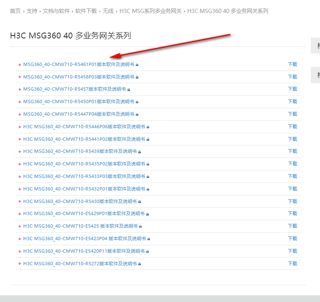Click 下载 for the E5420P11 version
Screen dimensions: 320x302
293,251
